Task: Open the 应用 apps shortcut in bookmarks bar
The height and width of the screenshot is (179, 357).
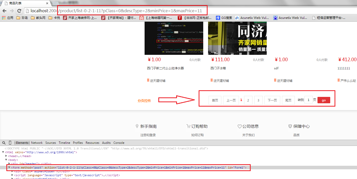Action: point(7,18)
